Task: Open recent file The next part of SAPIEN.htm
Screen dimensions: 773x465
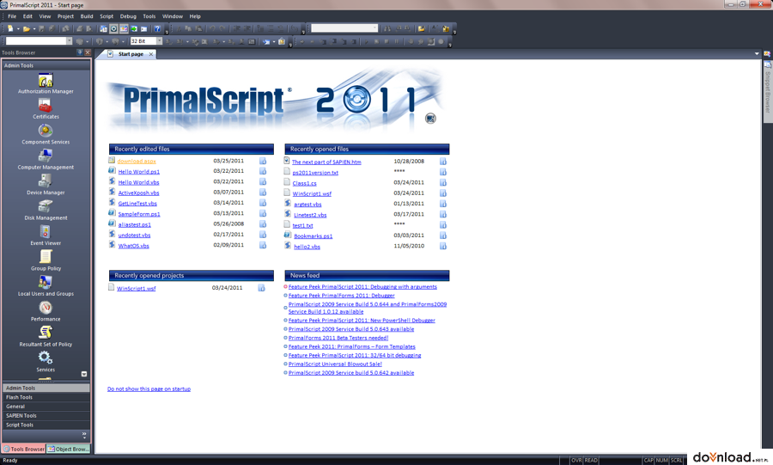Action: coord(326,162)
